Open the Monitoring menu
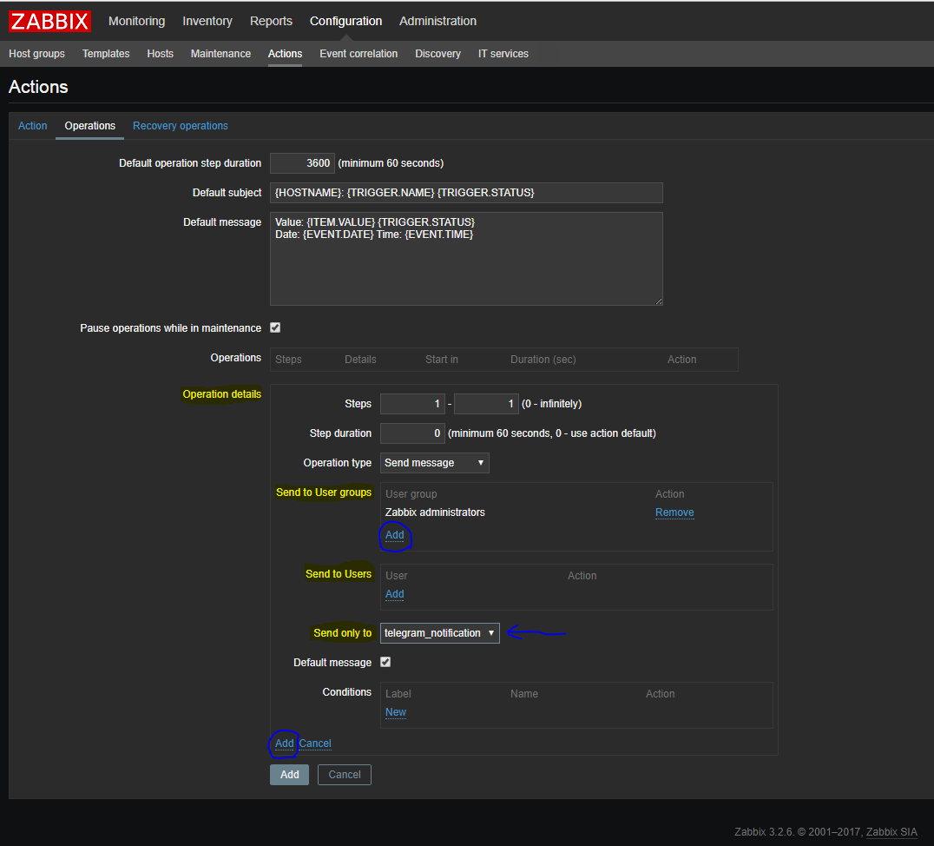Screen dimensions: 934x846 (136, 21)
